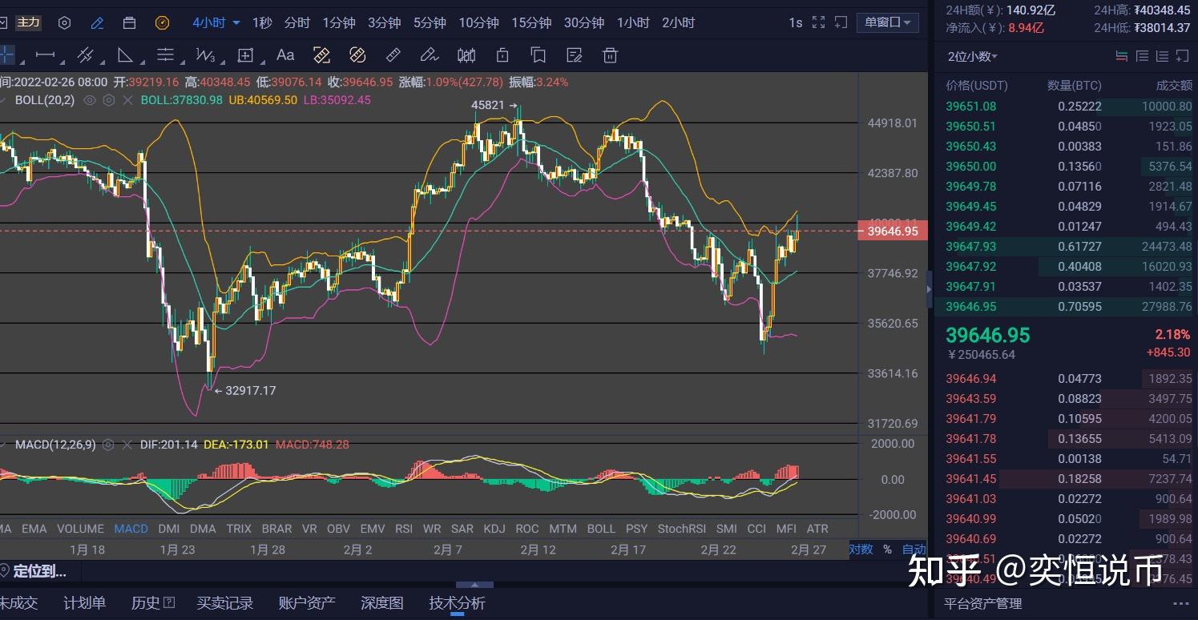Select the horizontal segment line tool
Image resolution: width=1198 pixels, height=620 pixels.
point(45,55)
